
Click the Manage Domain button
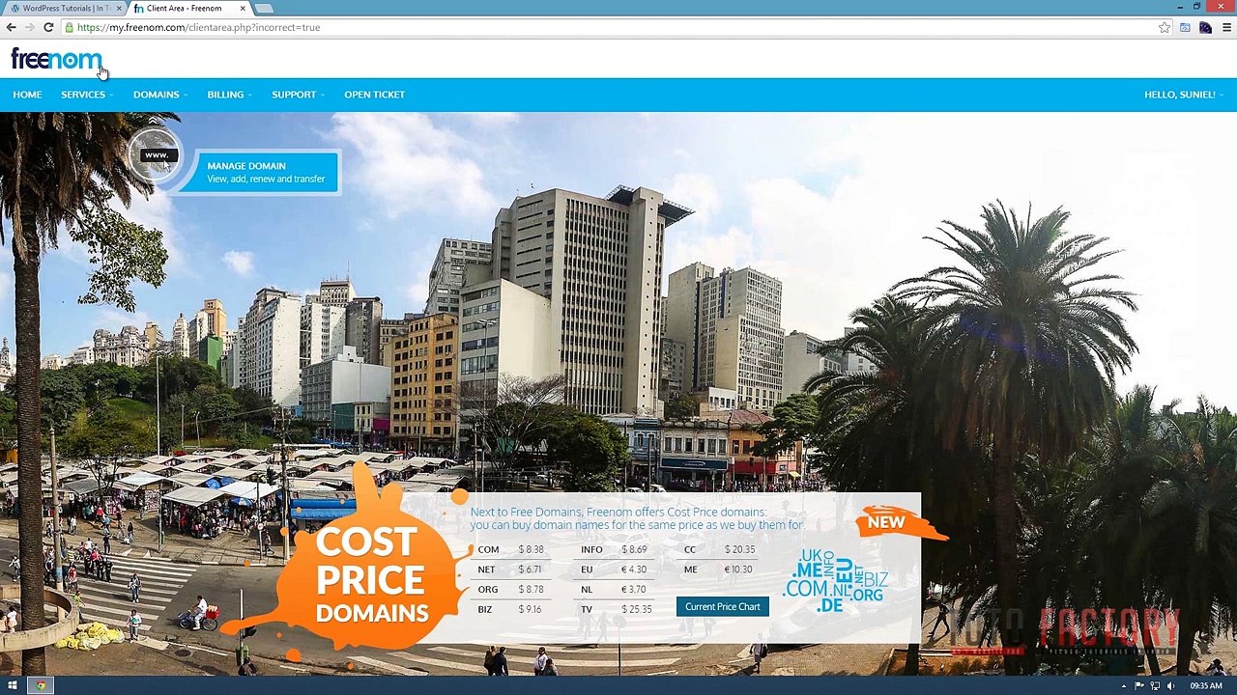pyautogui.click(x=266, y=172)
